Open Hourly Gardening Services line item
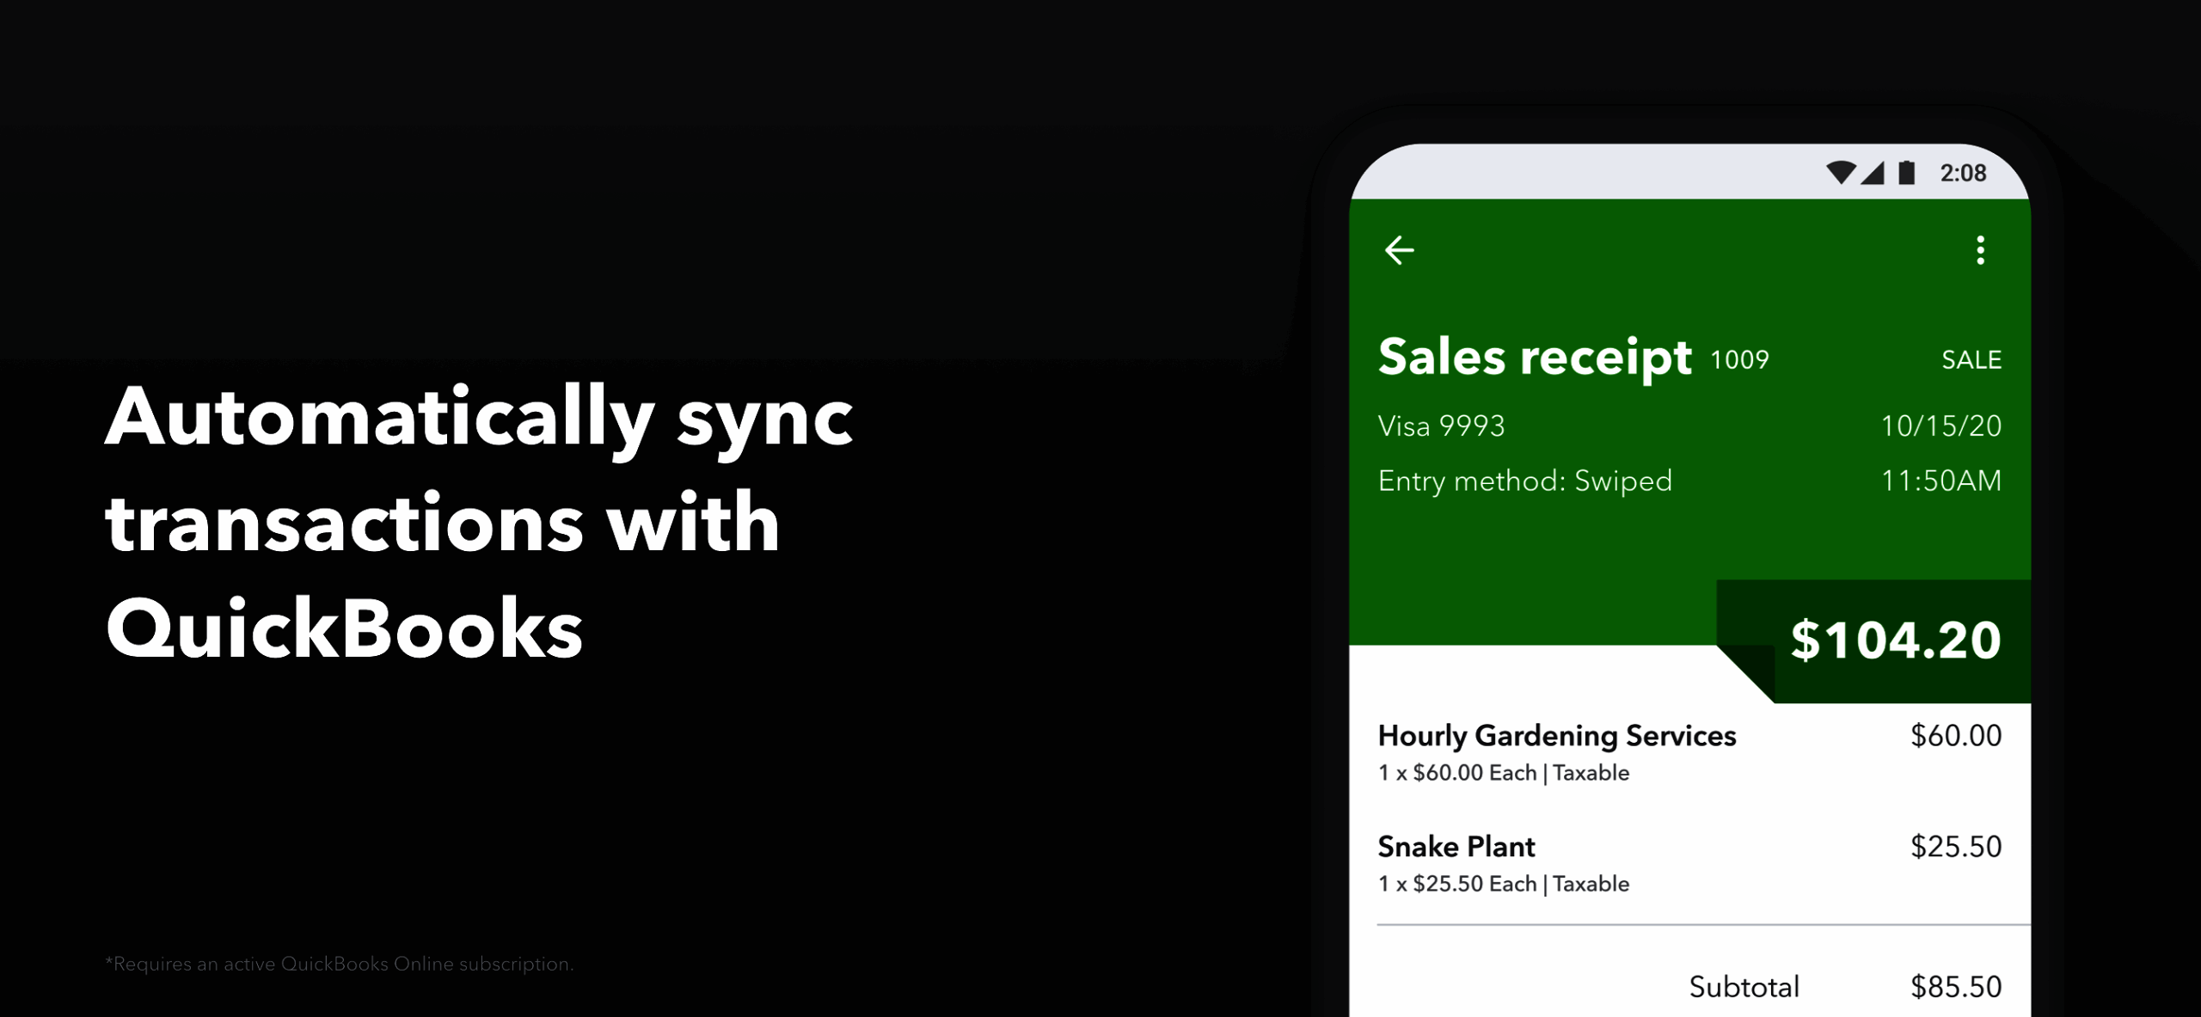Screen dimensions: 2201x1017 [1556, 736]
